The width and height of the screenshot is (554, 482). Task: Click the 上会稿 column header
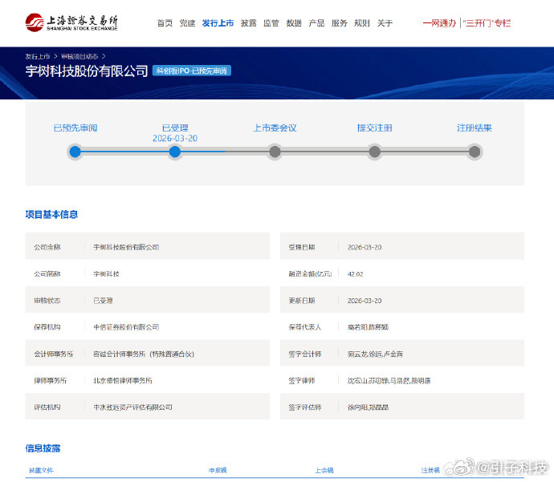pyautogui.click(x=324, y=470)
